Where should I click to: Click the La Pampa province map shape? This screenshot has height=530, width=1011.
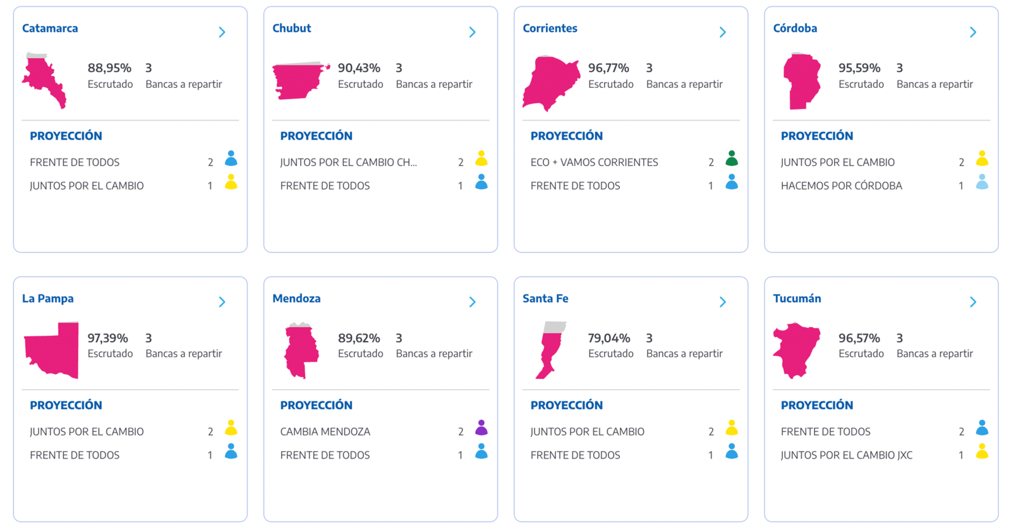pyautogui.click(x=51, y=351)
